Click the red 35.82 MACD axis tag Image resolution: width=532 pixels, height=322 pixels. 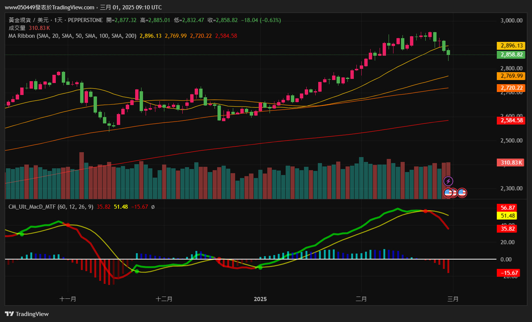click(x=507, y=229)
